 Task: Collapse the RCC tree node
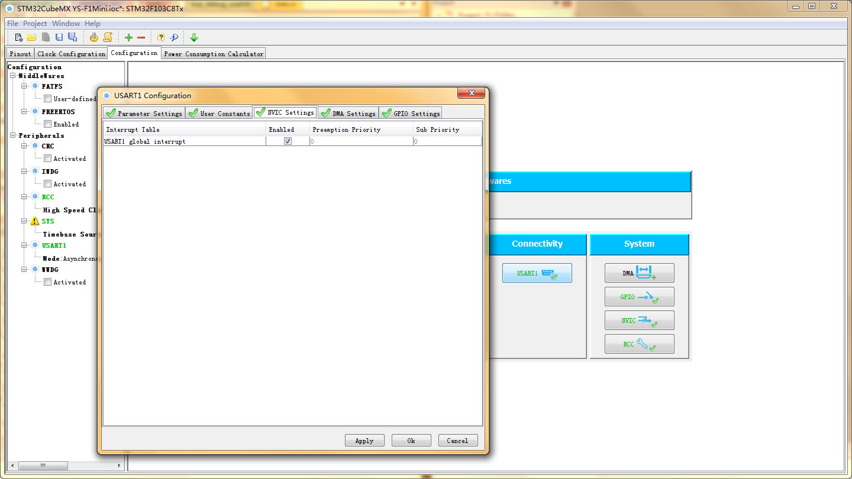pos(25,197)
